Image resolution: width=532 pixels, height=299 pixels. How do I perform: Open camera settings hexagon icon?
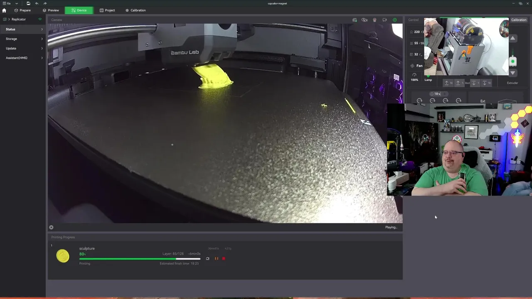(394, 20)
